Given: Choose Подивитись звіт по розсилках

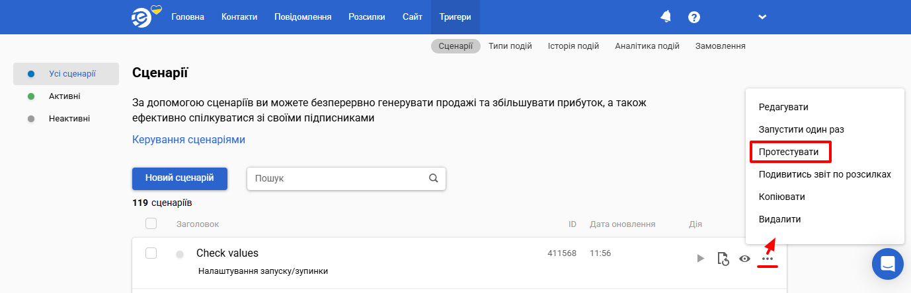Looking at the screenshot, I should tap(825, 174).
